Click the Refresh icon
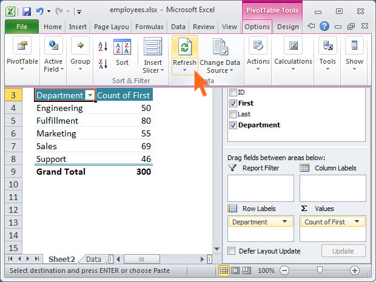376x282 pixels. [184, 47]
